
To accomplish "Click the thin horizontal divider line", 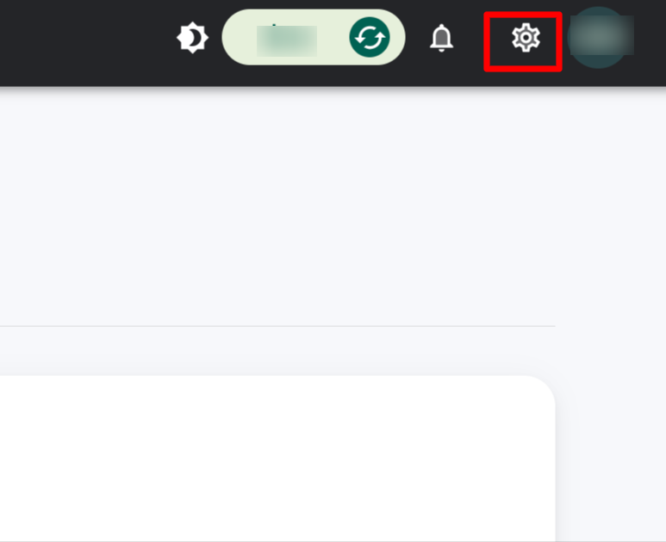I will pyautogui.click(x=277, y=326).
